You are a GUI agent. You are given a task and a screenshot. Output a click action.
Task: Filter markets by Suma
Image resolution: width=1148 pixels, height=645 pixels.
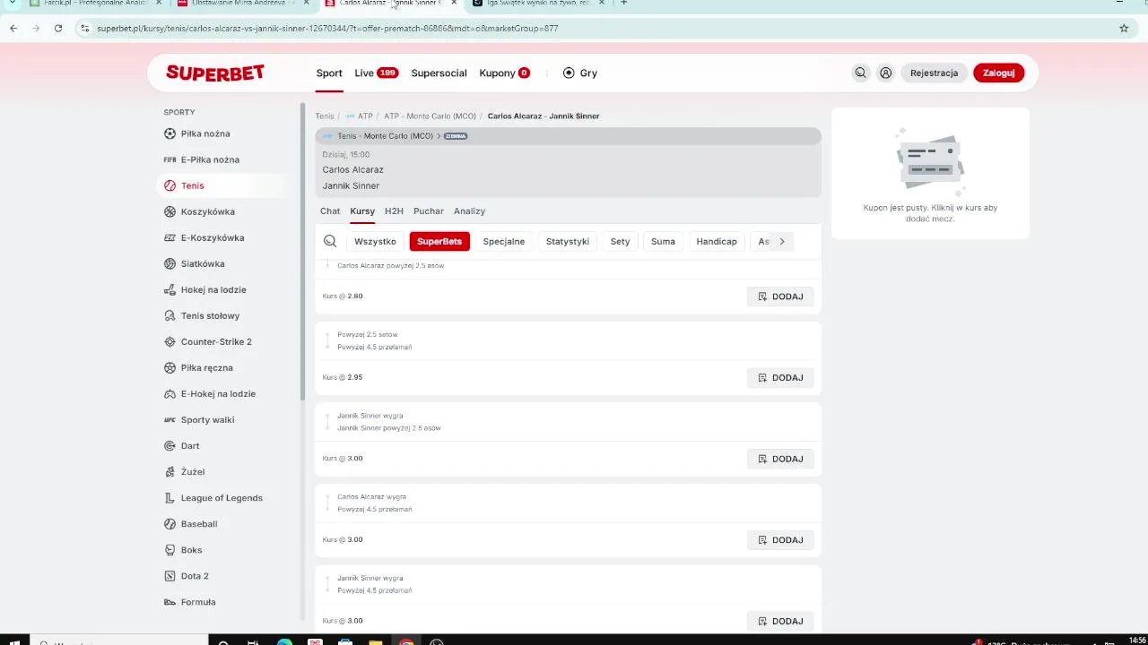coord(663,241)
